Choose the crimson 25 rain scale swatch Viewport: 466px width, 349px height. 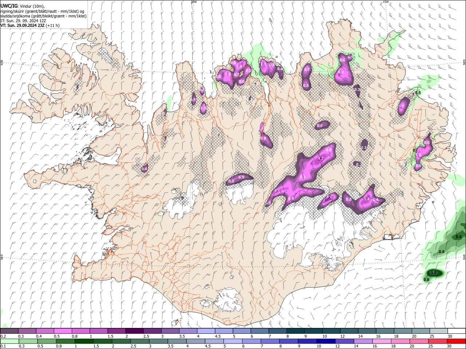[438, 341]
